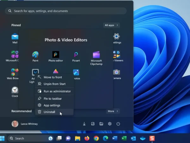Open the Teams Chat taskbar icon

(x=68, y=138)
